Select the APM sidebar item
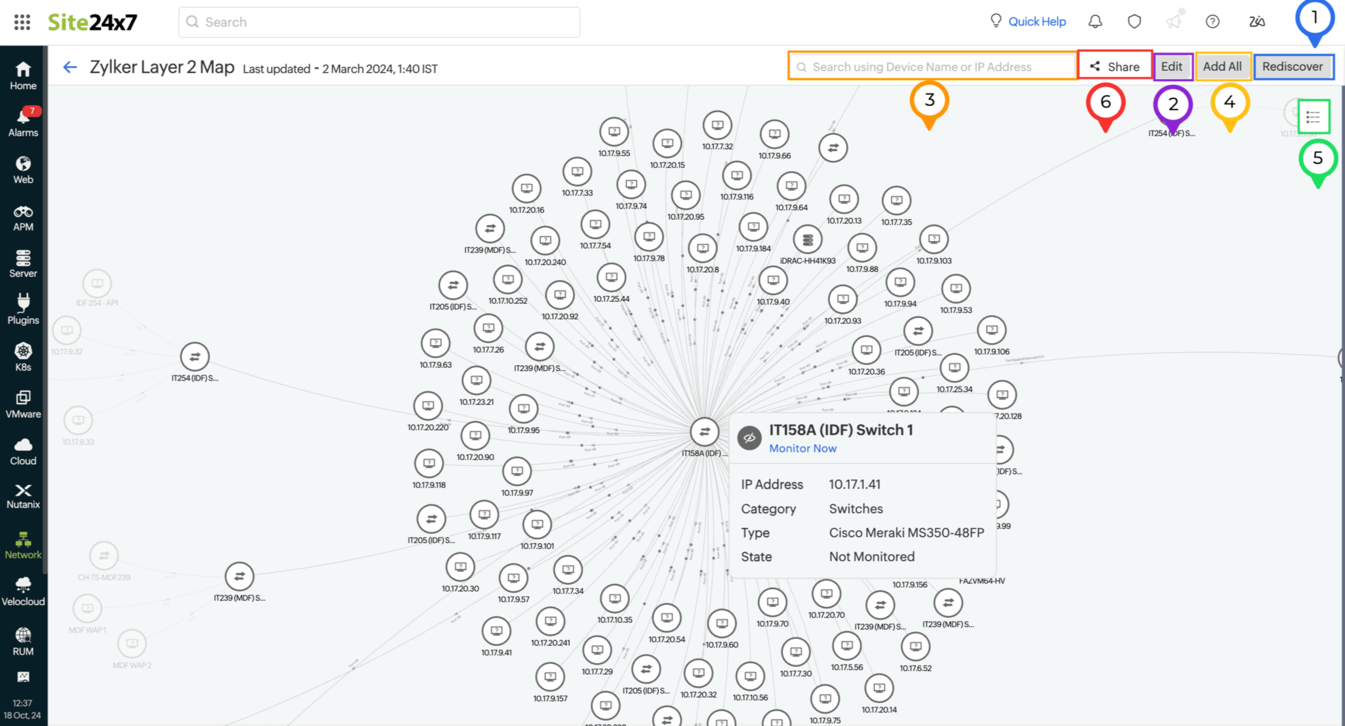Viewport: 1345px width, 726px height. (23, 217)
